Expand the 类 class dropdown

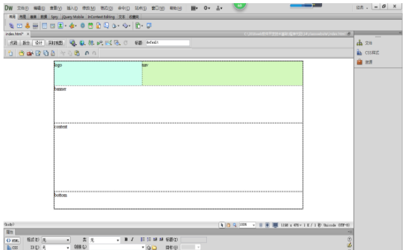[104, 240]
